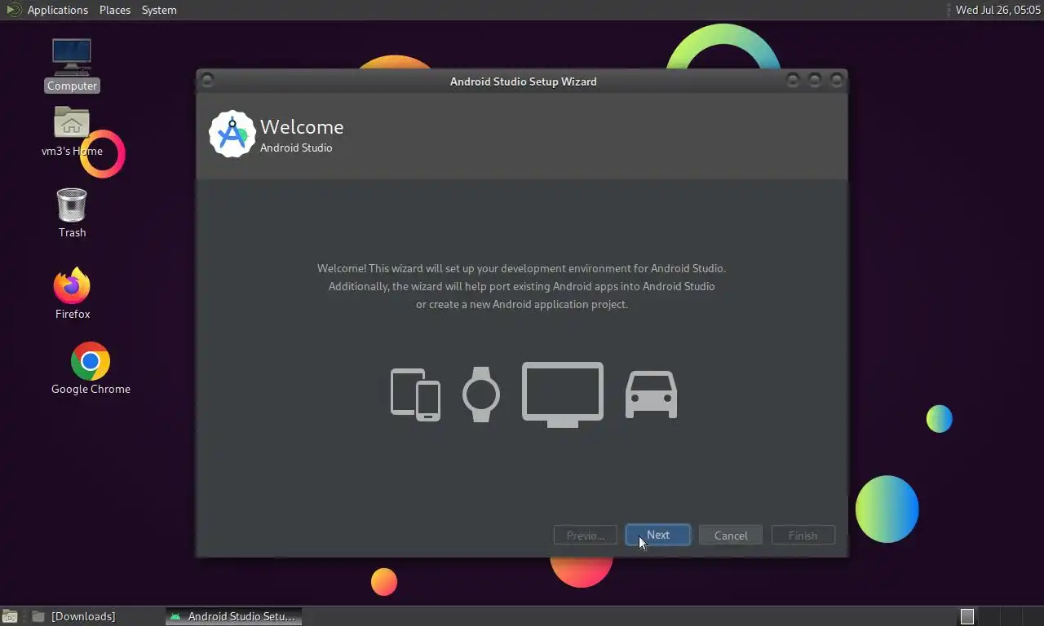
Task: Click the Android Studio logo in header
Action: [232, 134]
